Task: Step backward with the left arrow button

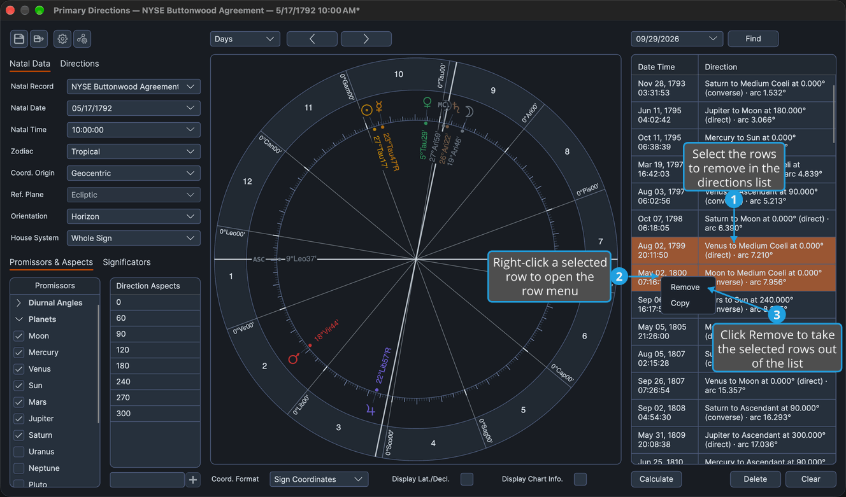Action: [x=312, y=39]
